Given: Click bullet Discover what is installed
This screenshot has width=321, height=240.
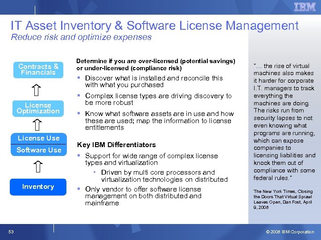Looking at the screenshot, I should [x=154, y=81].
